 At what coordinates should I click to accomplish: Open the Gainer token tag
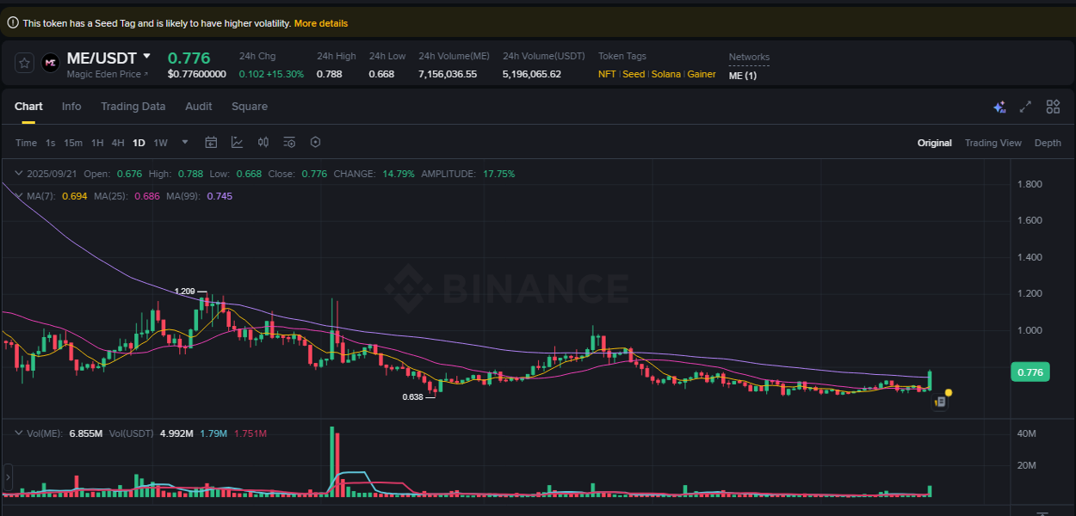point(701,74)
